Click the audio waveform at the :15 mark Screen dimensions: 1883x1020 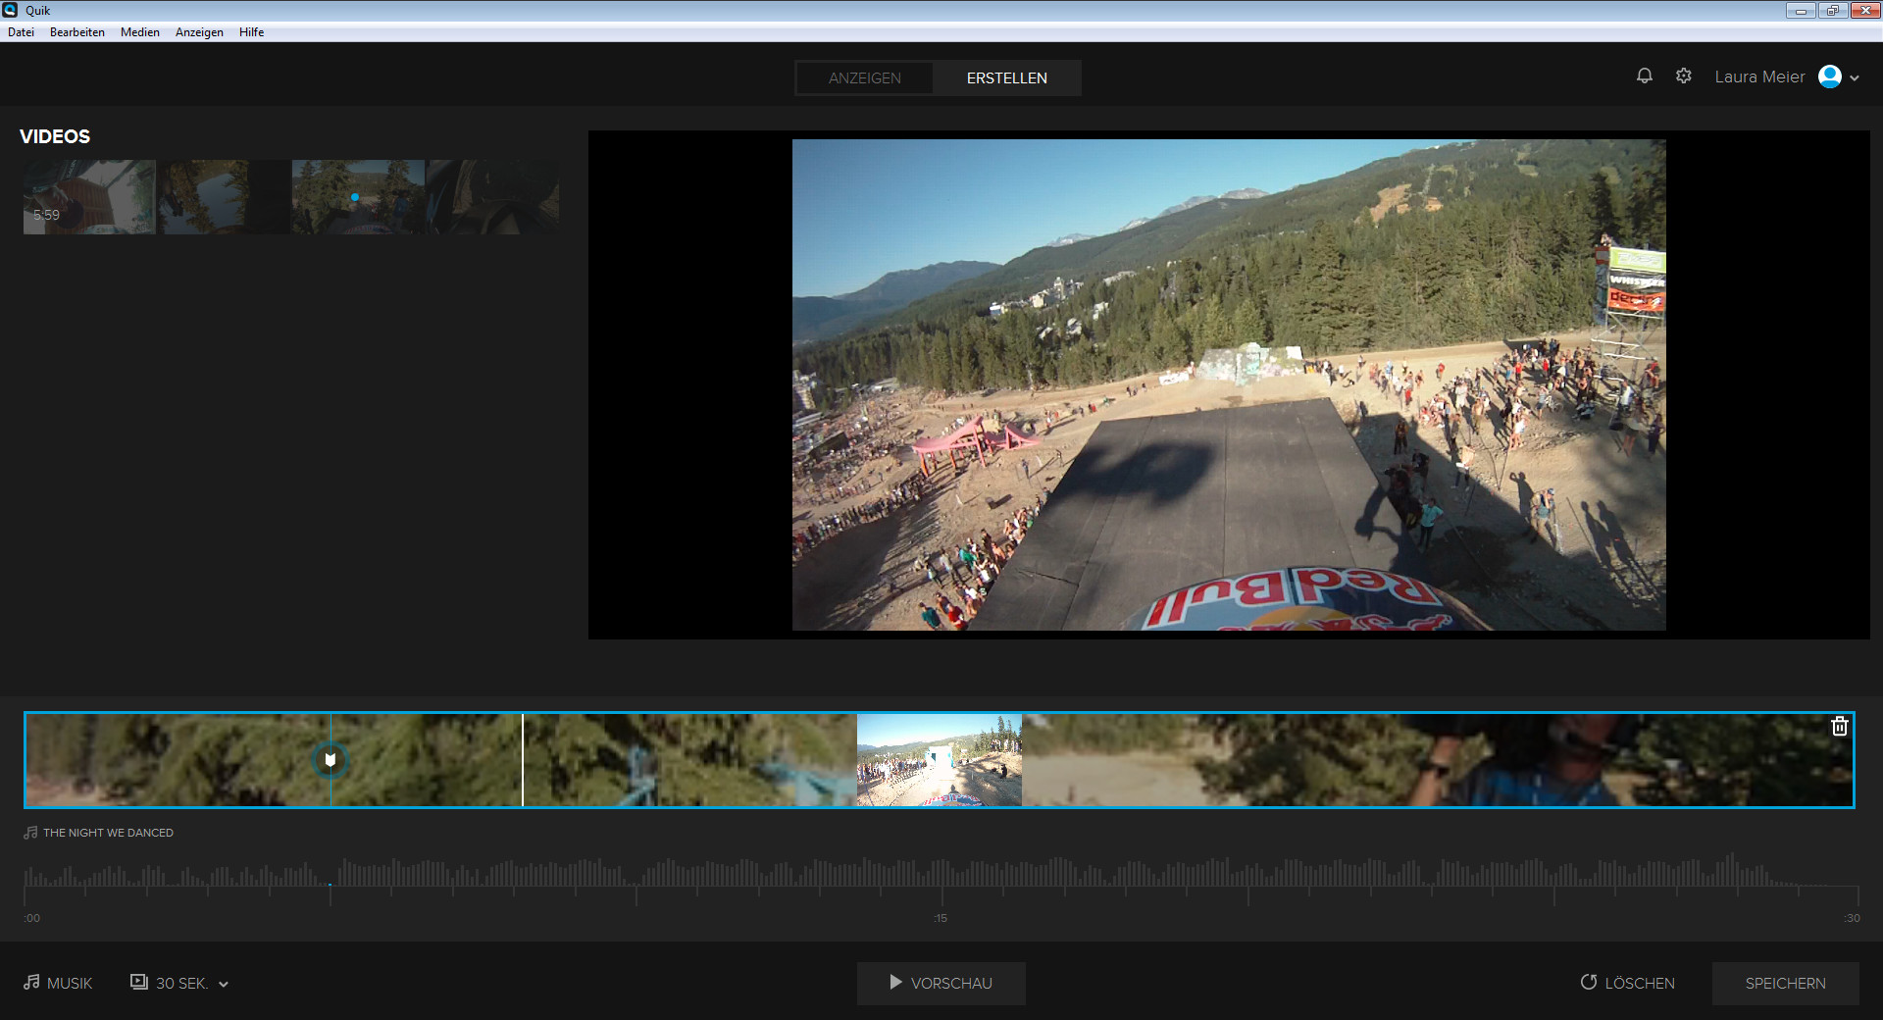tap(941, 873)
